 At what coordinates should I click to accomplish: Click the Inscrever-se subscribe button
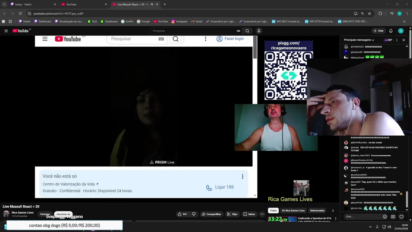click(x=63, y=214)
